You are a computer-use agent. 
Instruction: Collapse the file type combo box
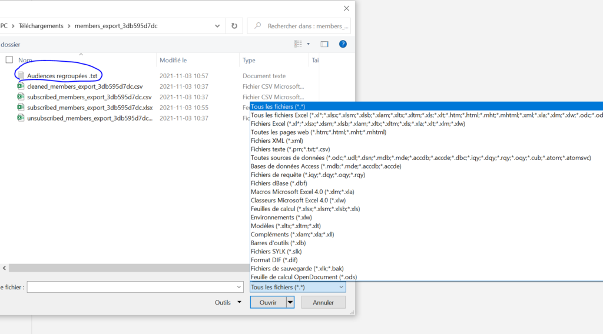341,287
